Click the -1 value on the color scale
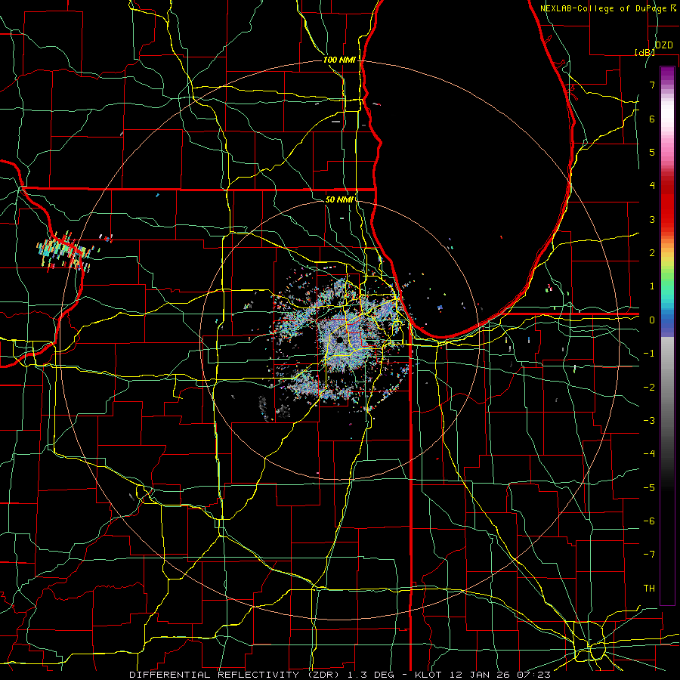This screenshot has width=680, height=680. coord(649,354)
